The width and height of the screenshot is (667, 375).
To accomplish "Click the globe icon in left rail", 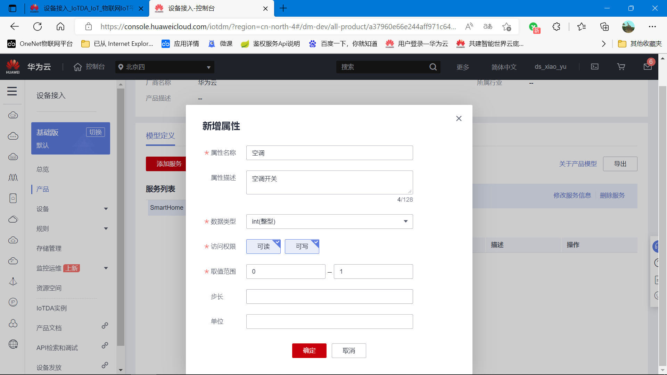I will pyautogui.click(x=13, y=344).
